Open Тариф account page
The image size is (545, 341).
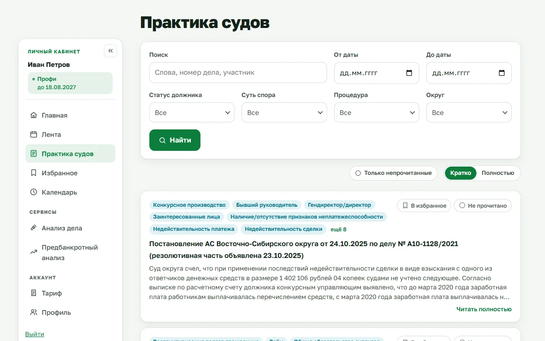coord(70,293)
